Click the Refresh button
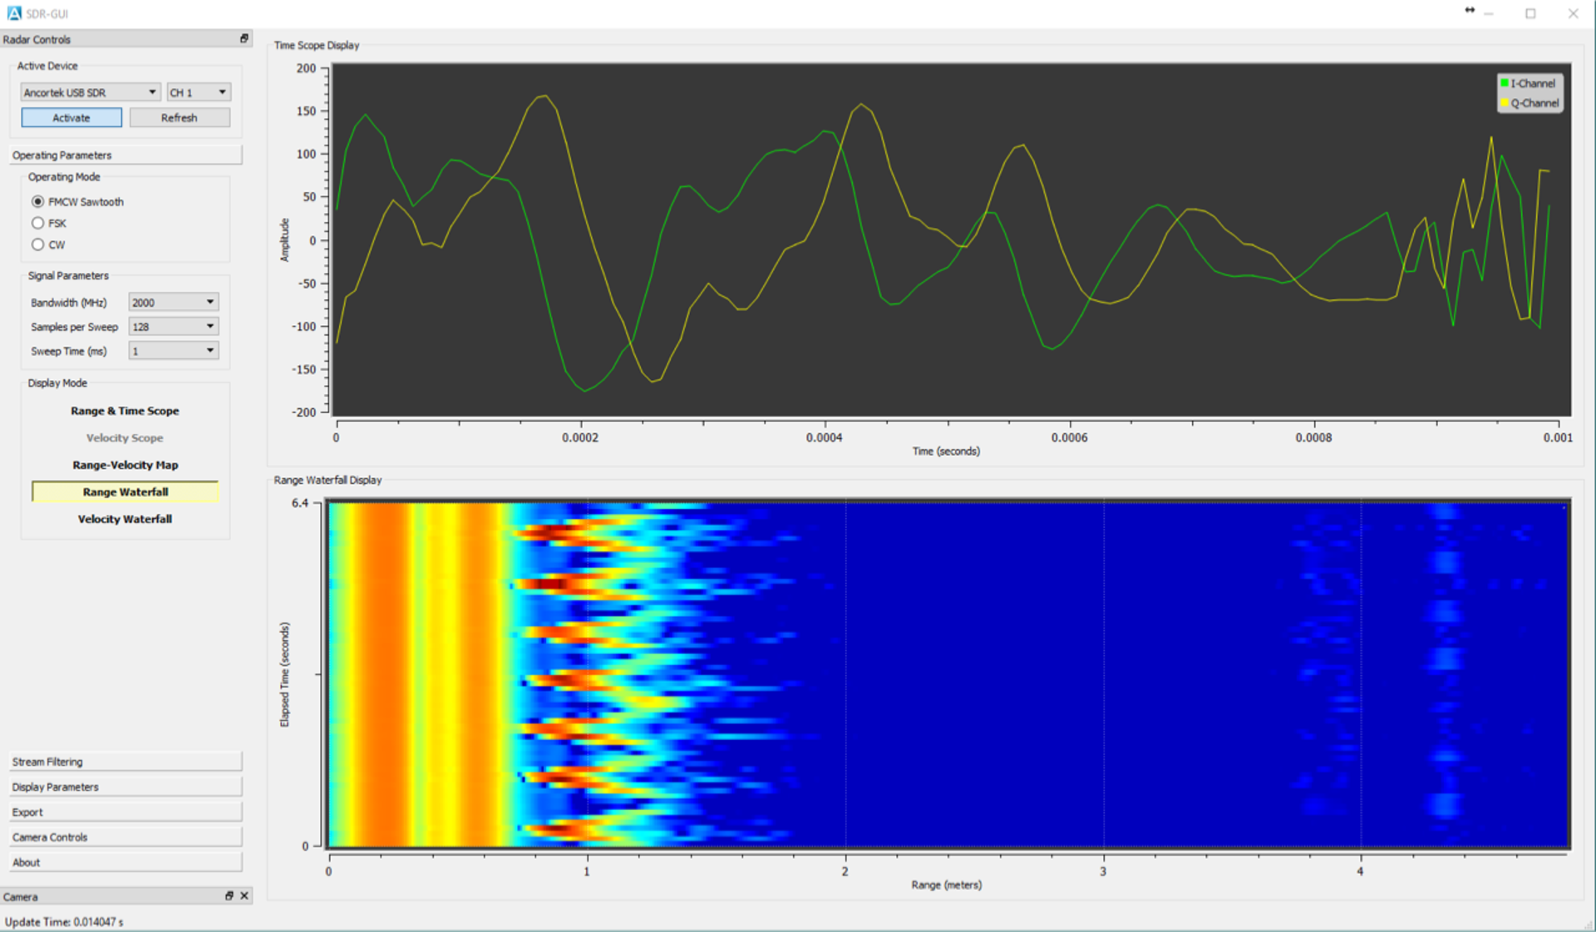 click(x=179, y=116)
